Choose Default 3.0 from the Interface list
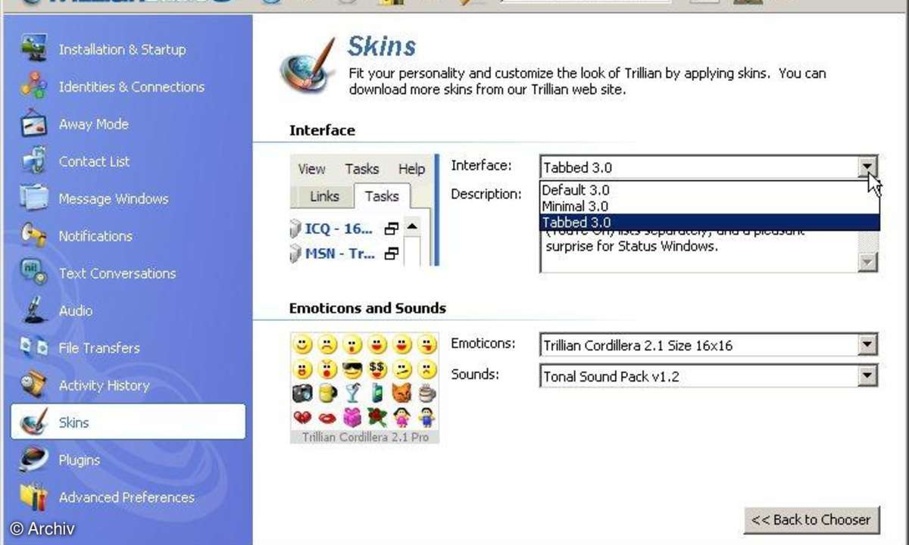 click(710, 190)
